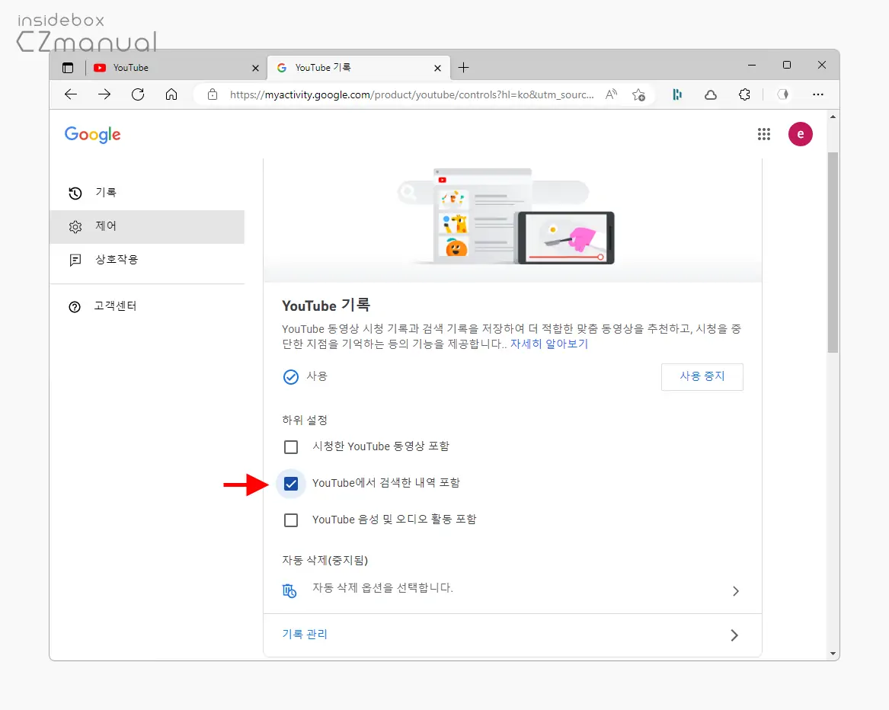Switch to the YouTube tab
The height and width of the screenshot is (710, 889).
pyautogui.click(x=152, y=67)
